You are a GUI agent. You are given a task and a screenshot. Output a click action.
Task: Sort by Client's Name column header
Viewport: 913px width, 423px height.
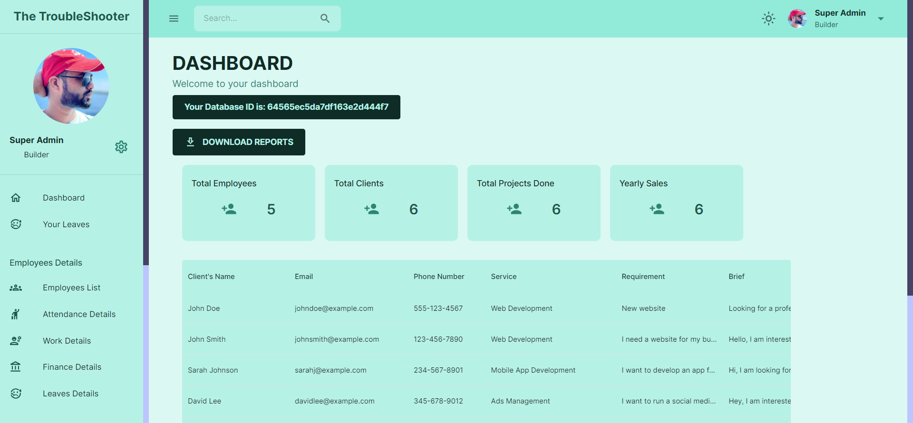pos(211,277)
